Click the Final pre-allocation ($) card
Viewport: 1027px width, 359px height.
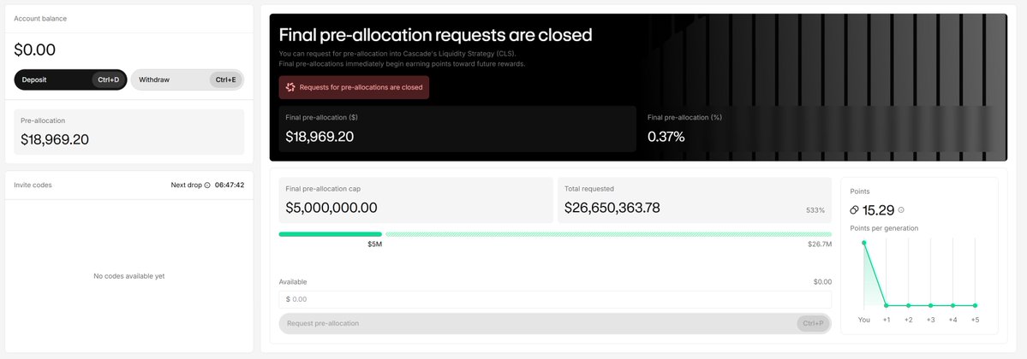[457, 129]
